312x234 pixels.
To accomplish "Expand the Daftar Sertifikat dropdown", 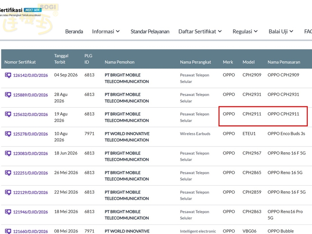I will click(200, 32).
